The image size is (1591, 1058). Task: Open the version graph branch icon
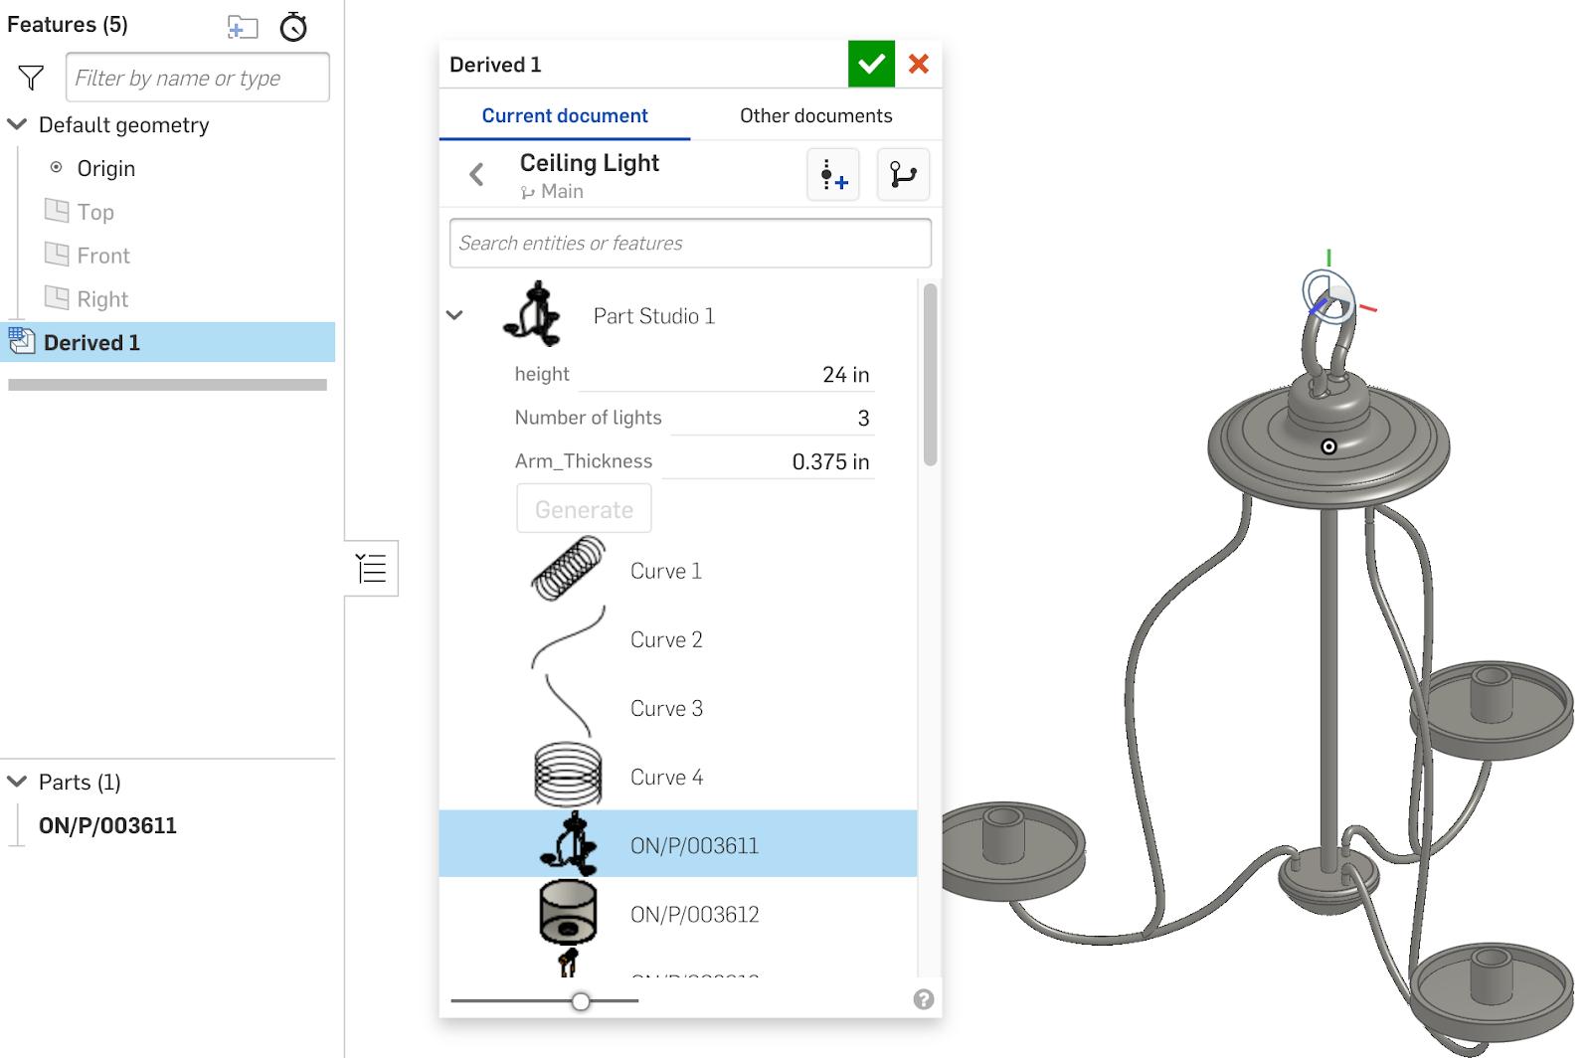(903, 176)
